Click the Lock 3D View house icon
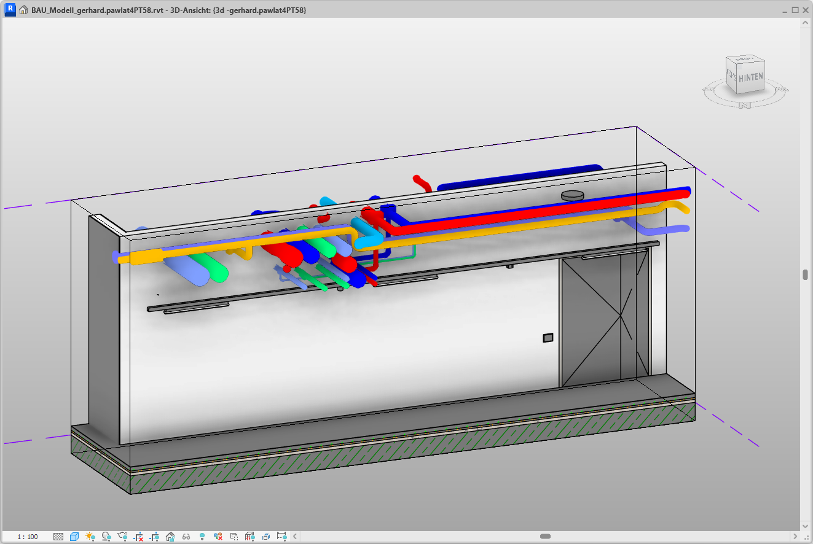 pyautogui.click(x=170, y=537)
